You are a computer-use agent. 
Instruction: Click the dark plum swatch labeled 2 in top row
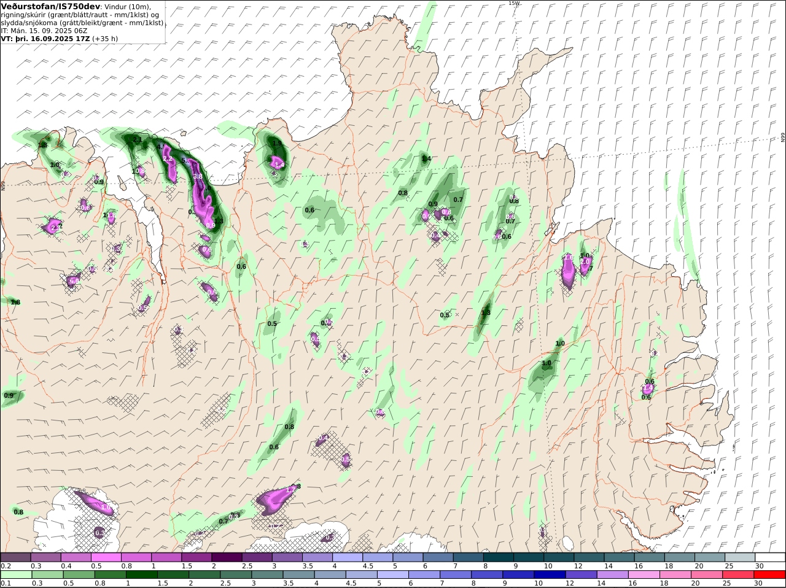[x=227, y=557]
